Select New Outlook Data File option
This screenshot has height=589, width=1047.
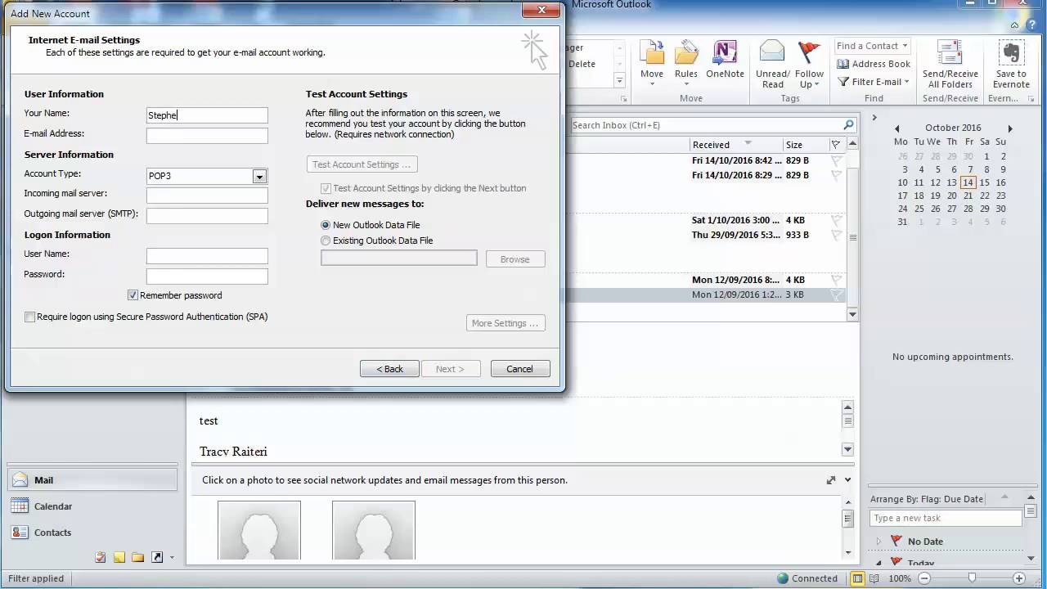[x=326, y=225]
